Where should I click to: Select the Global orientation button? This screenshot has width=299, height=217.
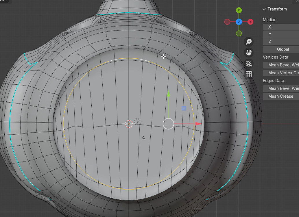click(281, 49)
